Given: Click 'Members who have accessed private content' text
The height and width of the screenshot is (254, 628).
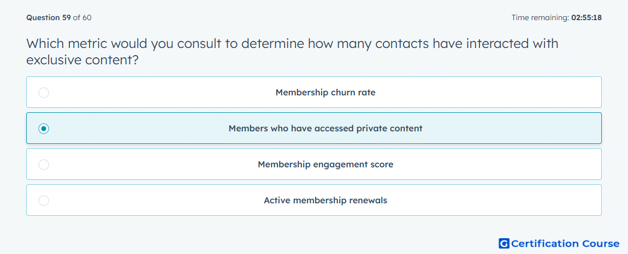Looking at the screenshot, I should tap(325, 129).
